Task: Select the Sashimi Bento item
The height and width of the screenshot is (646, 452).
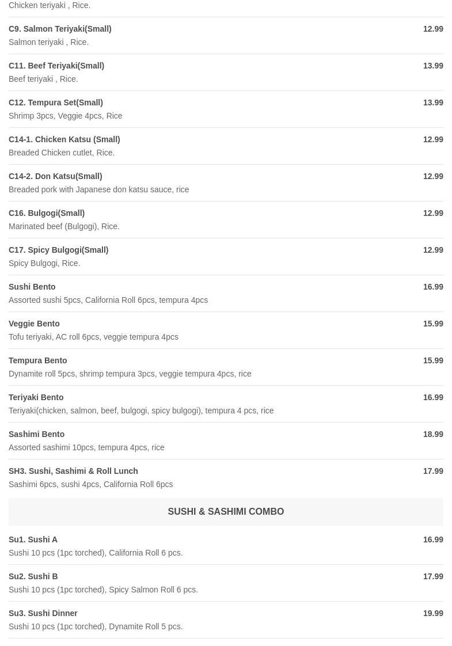Action: pos(37,434)
